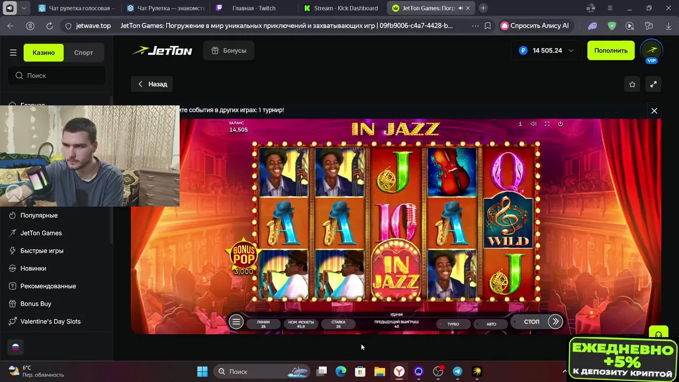Open Microsoft Edge from the taskbar
This screenshot has height=382, width=679.
pos(341,371)
